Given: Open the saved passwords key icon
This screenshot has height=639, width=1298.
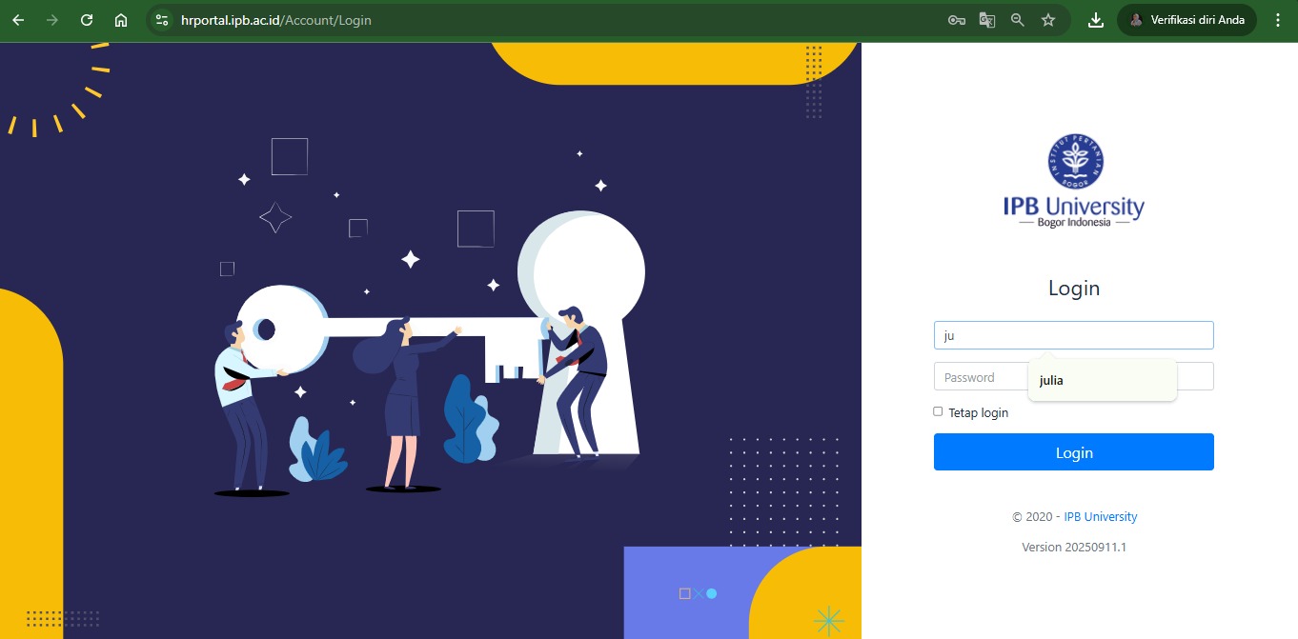Looking at the screenshot, I should 957,20.
